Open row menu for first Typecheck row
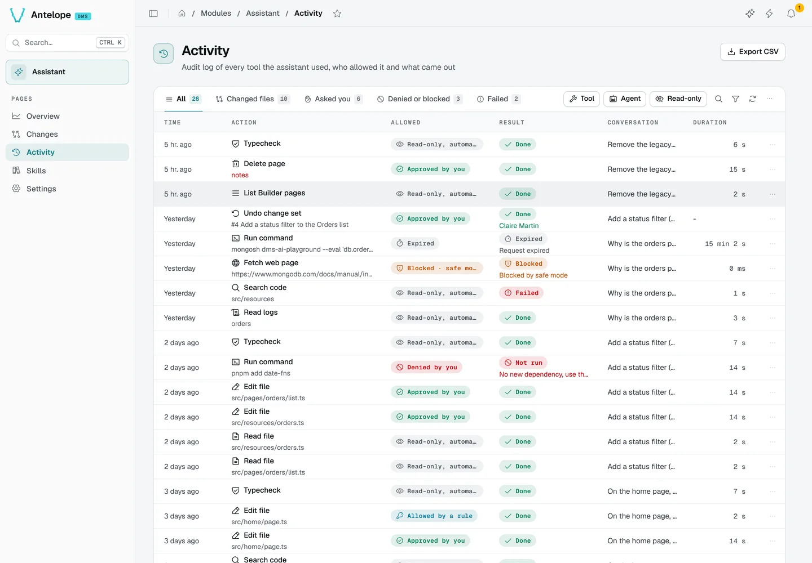Image resolution: width=812 pixels, height=563 pixels. coord(773,145)
